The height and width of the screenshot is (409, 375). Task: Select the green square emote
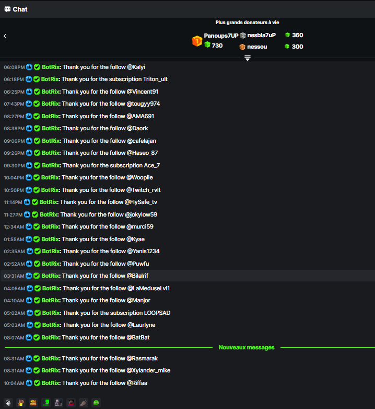tap(46, 403)
